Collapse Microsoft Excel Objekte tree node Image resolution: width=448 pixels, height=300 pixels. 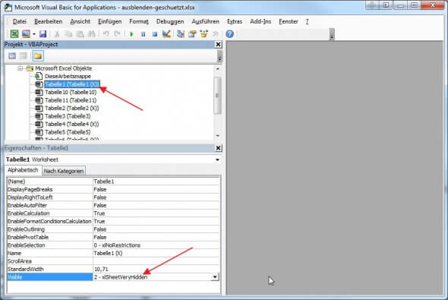pyautogui.click(x=20, y=68)
